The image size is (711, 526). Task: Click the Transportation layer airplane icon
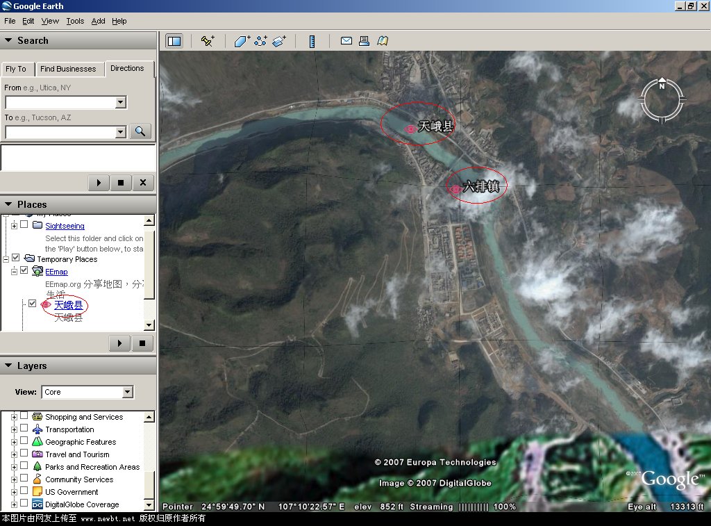(37, 429)
